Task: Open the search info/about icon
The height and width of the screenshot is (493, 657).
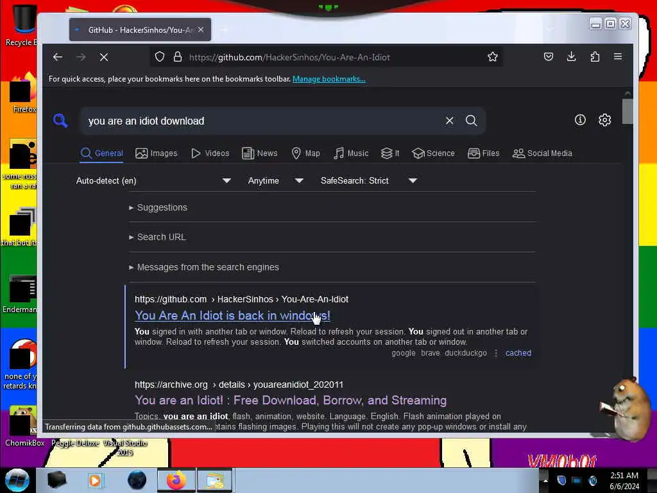Action: (580, 120)
